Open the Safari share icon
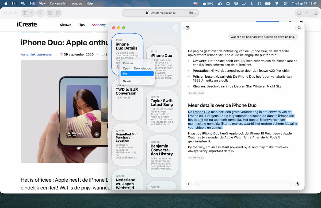Screen dimensions: 321x208 pyautogui.click(x=299, y=13)
